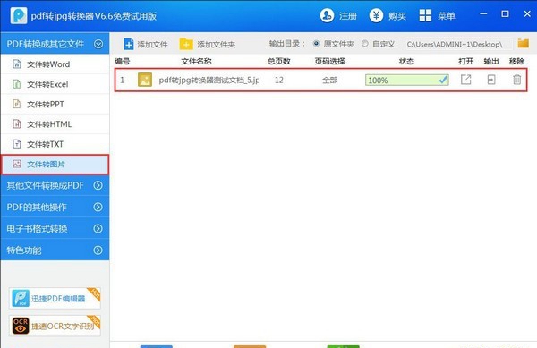Choose 文件转Word in the sidebar

point(55,64)
